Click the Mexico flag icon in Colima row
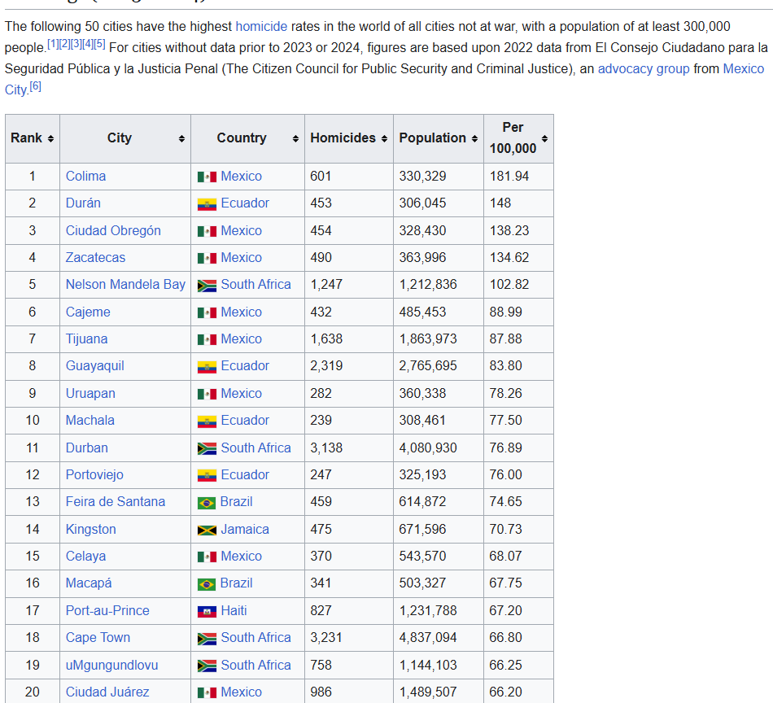This screenshot has height=703, width=773. point(207,177)
